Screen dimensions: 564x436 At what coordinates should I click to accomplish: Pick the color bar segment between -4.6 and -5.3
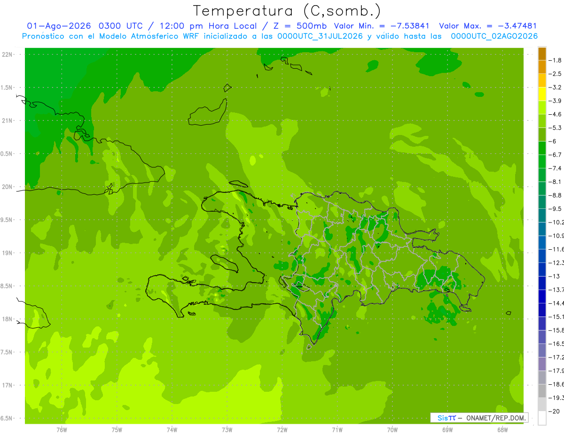click(542, 121)
